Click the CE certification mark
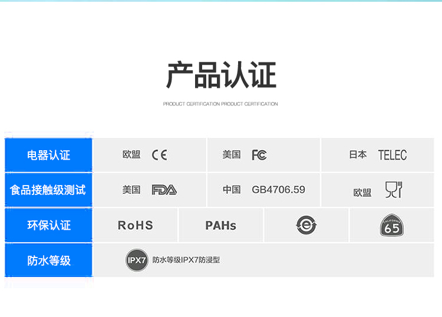This screenshot has height=317, width=442. click(160, 155)
